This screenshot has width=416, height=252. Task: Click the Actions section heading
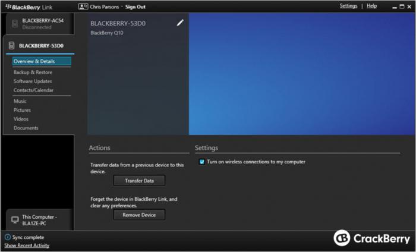pos(99,148)
